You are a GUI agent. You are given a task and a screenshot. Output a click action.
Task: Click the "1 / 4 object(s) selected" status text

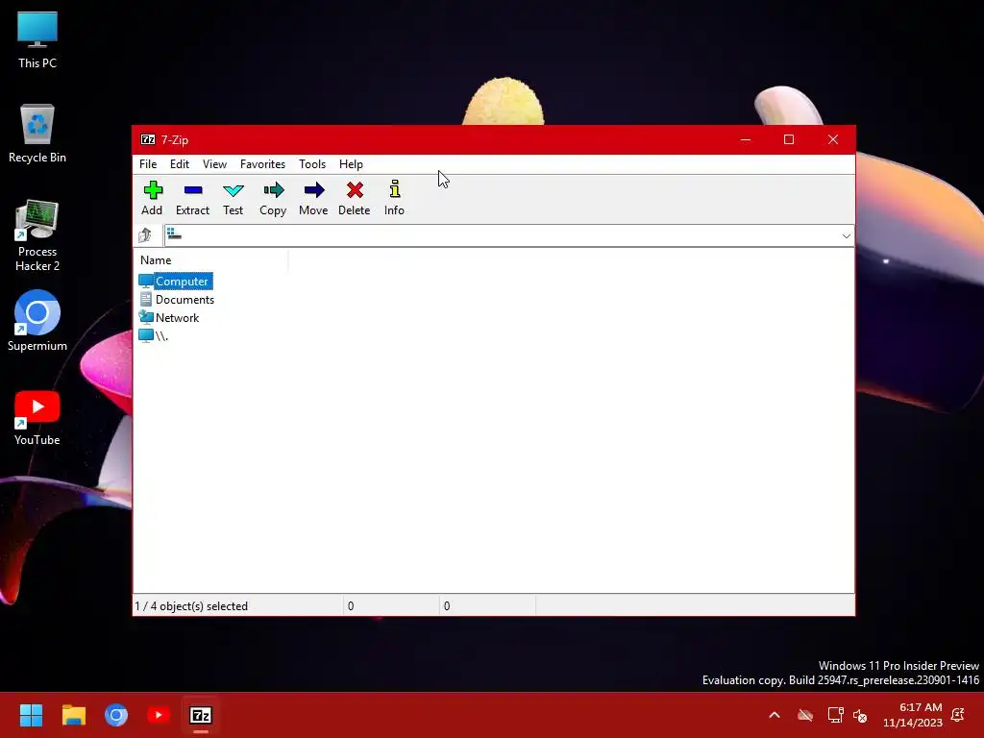pyautogui.click(x=191, y=606)
